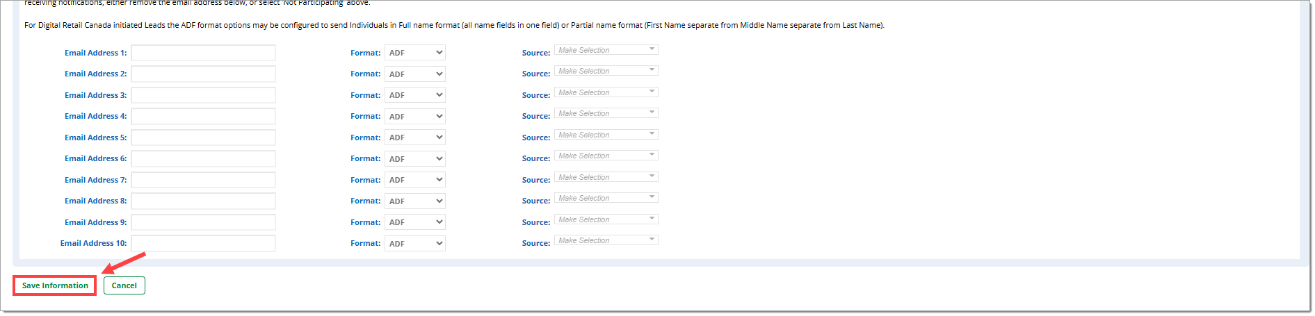The width and height of the screenshot is (1315, 316).
Task: Click into Email Address 10 field
Action: (203, 243)
